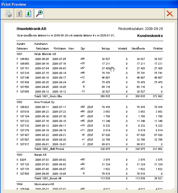This screenshot has width=178, height=193.
Task: Click the Dgr column header
Action: (x=83, y=49)
